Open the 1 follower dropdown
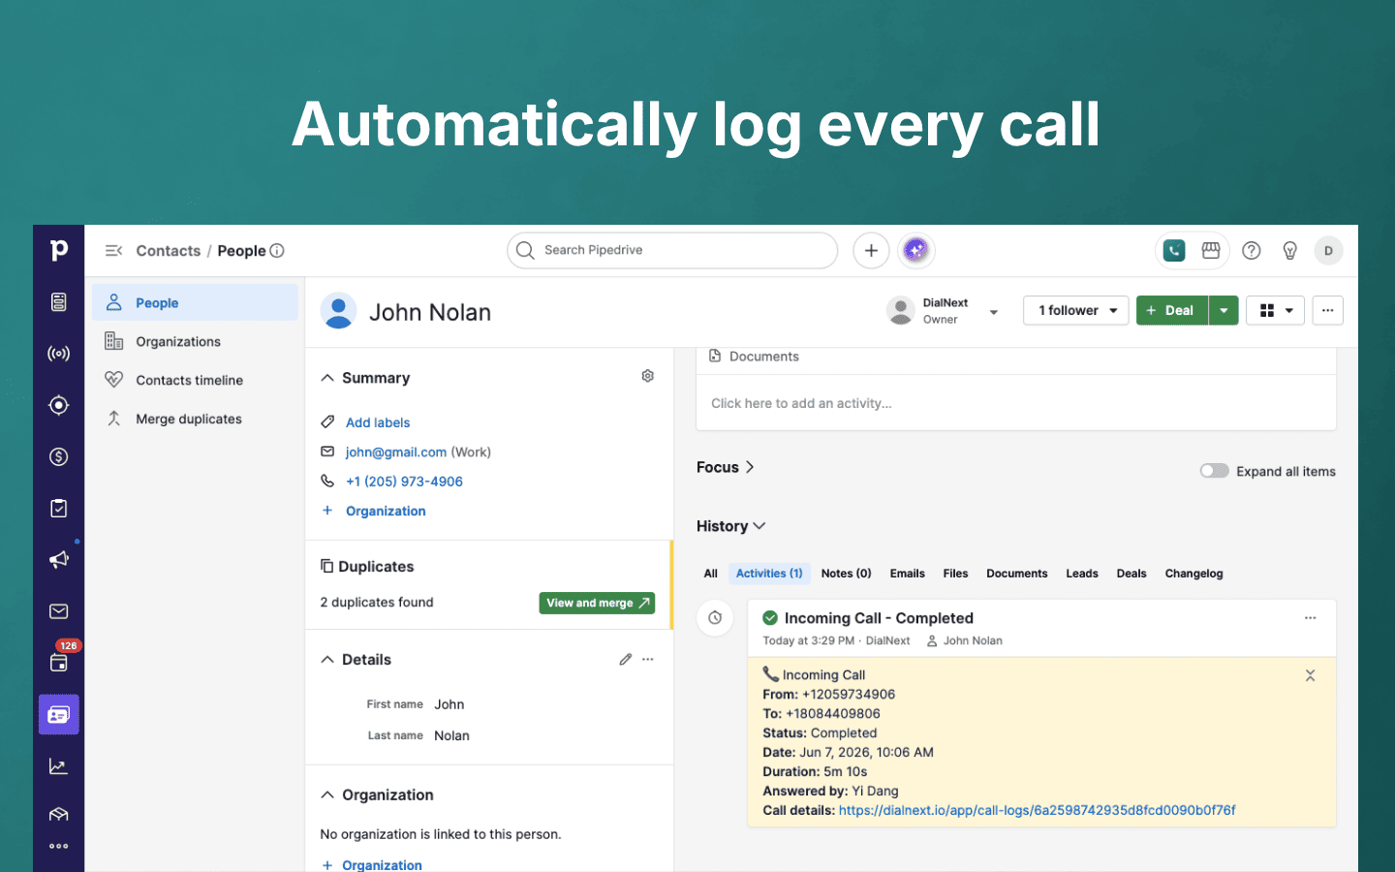 [1076, 311]
